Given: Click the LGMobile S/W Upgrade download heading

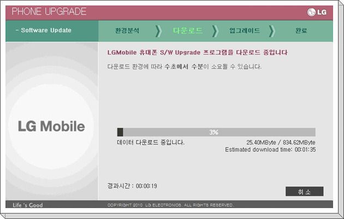Looking at the screenshot, I should coord(197,52).
